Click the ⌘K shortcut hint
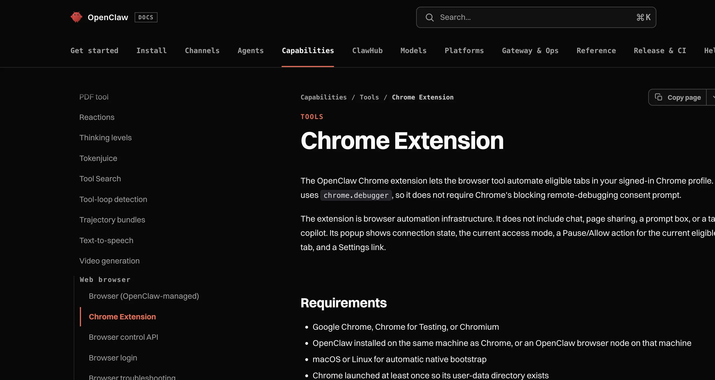The image size is (715, 380). [x=643, y=17]
